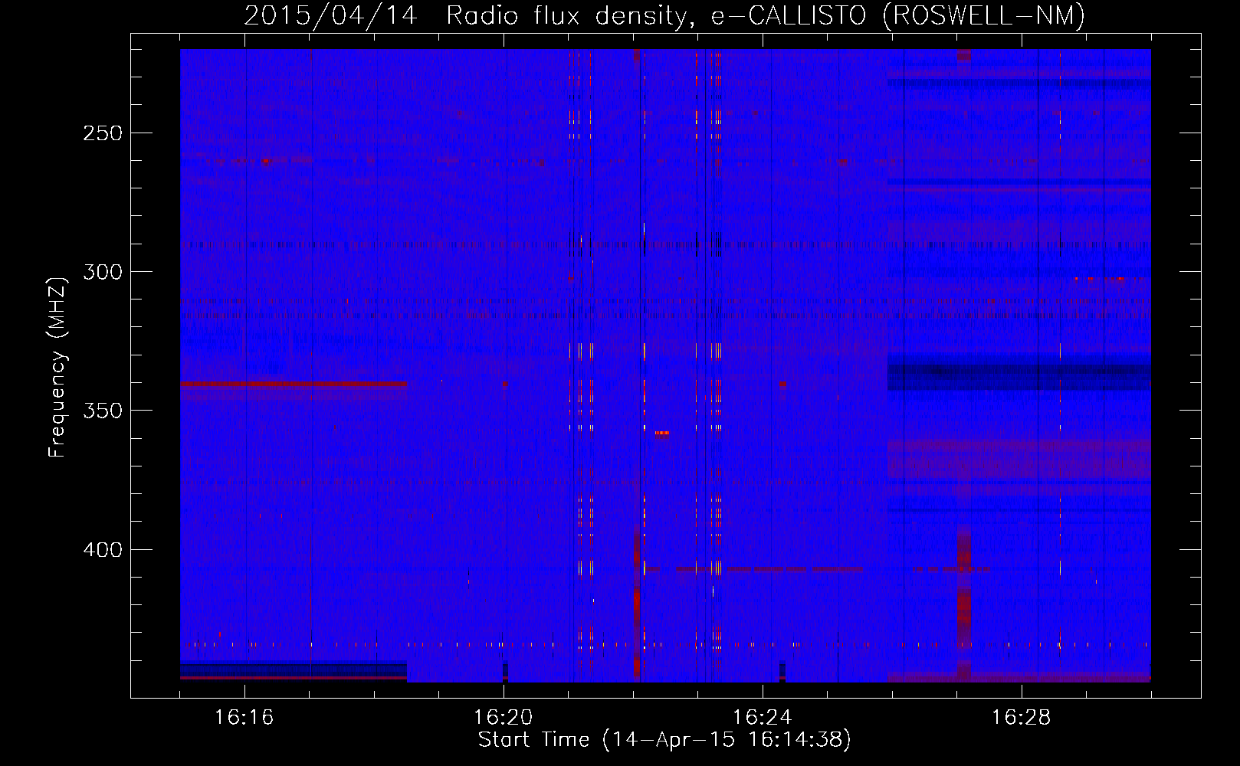Click the 350 frequency tick label
Viewport: 1240px width, 766px height.
click(103, 411)
